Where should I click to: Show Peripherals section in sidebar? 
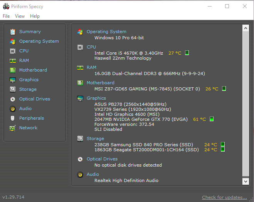(32, 118)
